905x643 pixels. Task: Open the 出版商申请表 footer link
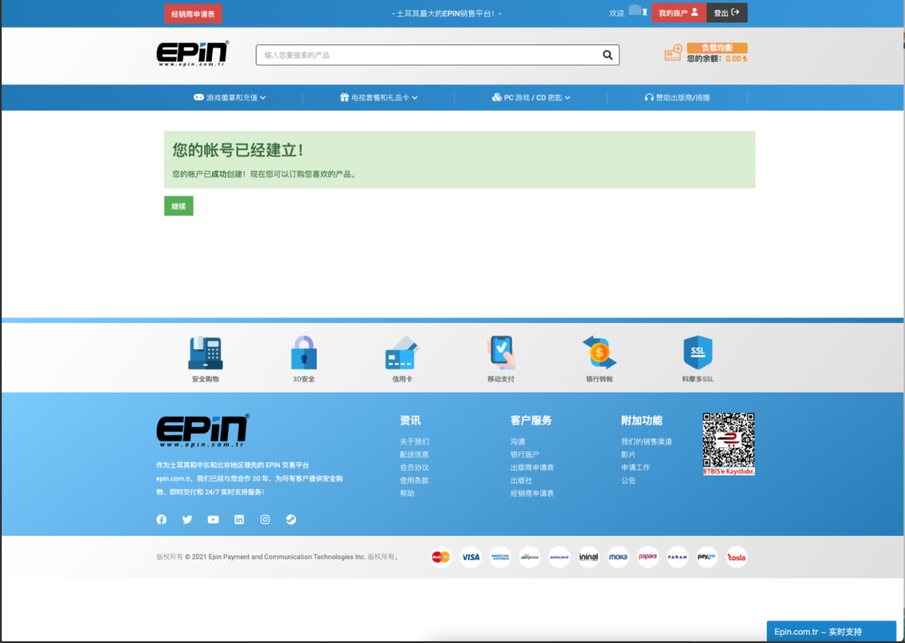point(532,468)
